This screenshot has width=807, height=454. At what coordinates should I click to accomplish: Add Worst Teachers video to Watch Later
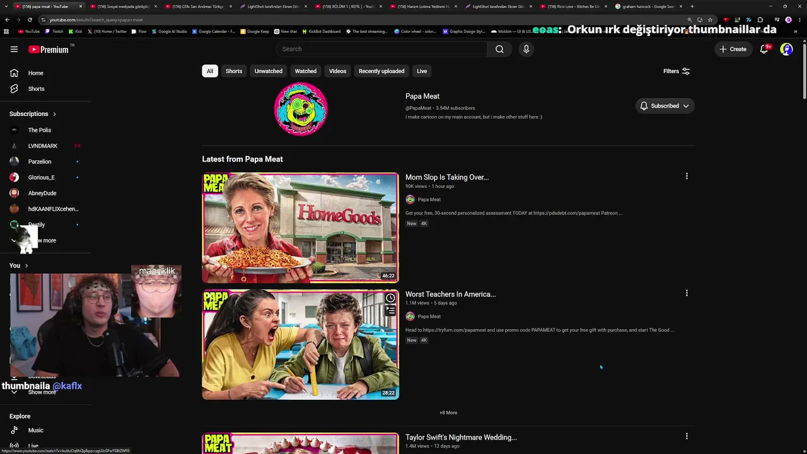(390, 298)
